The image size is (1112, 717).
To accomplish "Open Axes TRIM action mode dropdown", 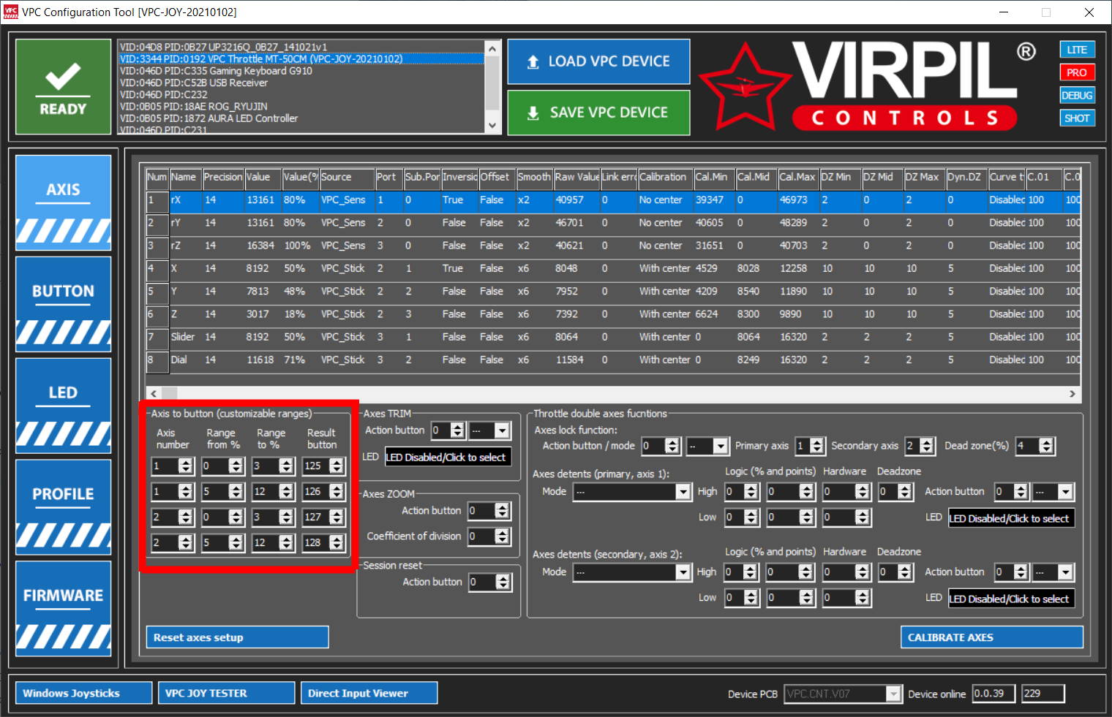I will [502, 430].
